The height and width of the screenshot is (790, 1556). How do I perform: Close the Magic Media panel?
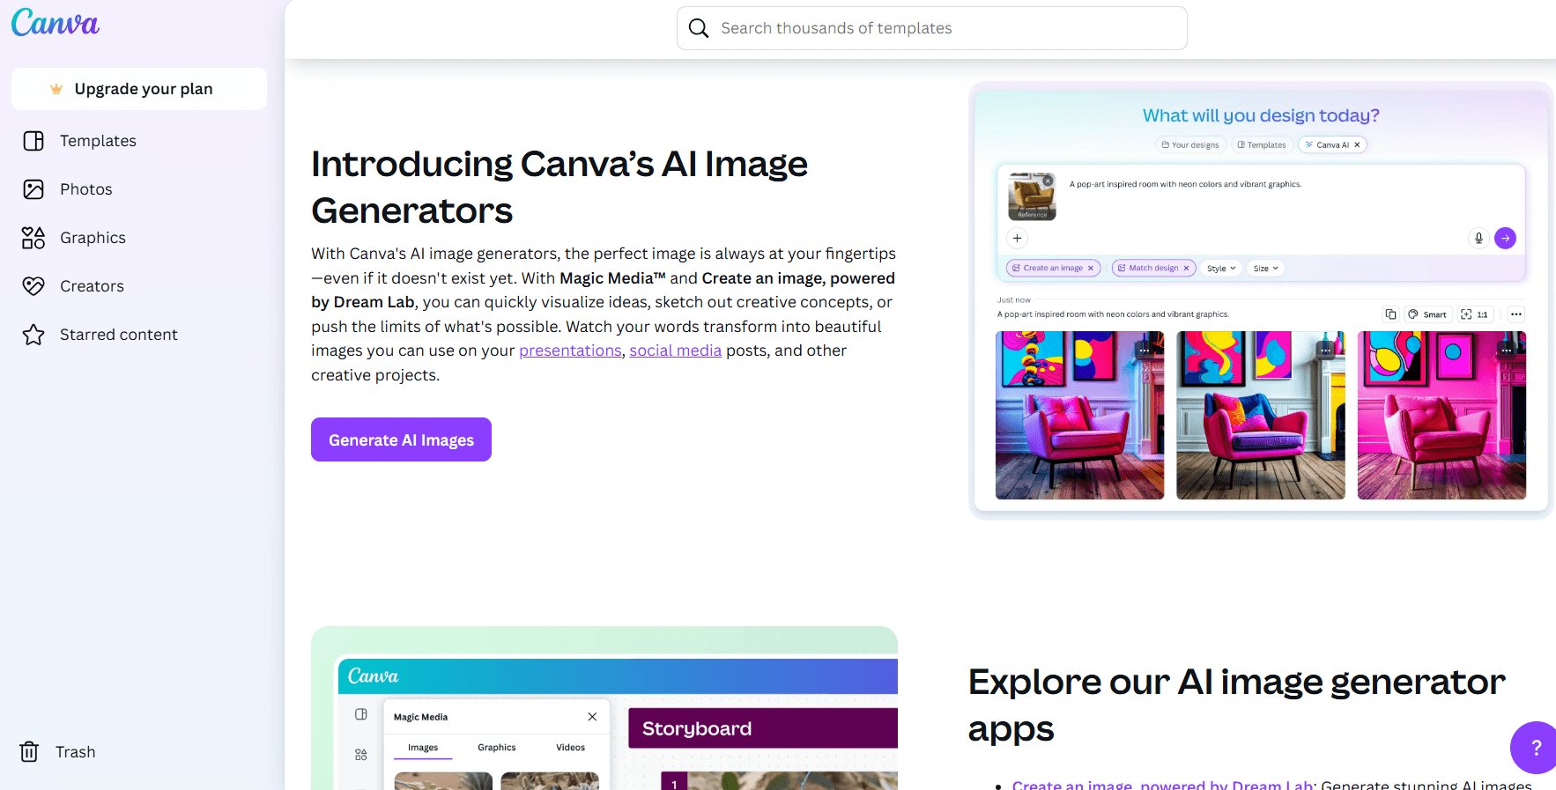592,717
